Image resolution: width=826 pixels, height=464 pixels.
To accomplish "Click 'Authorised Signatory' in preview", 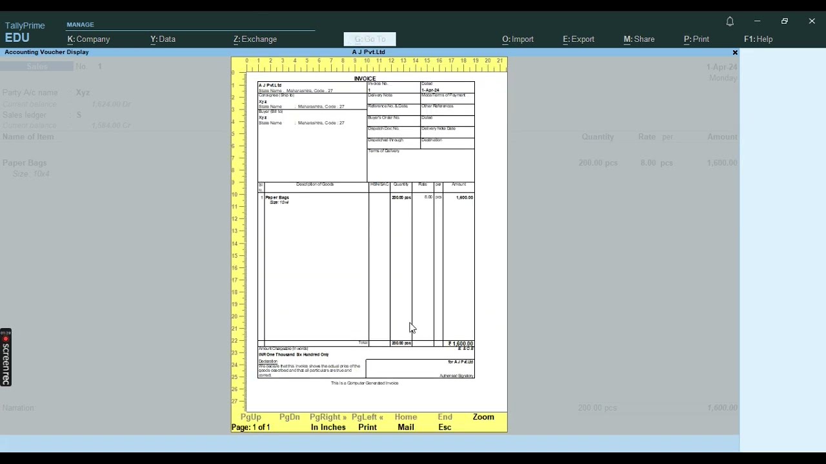I will 456,376.
